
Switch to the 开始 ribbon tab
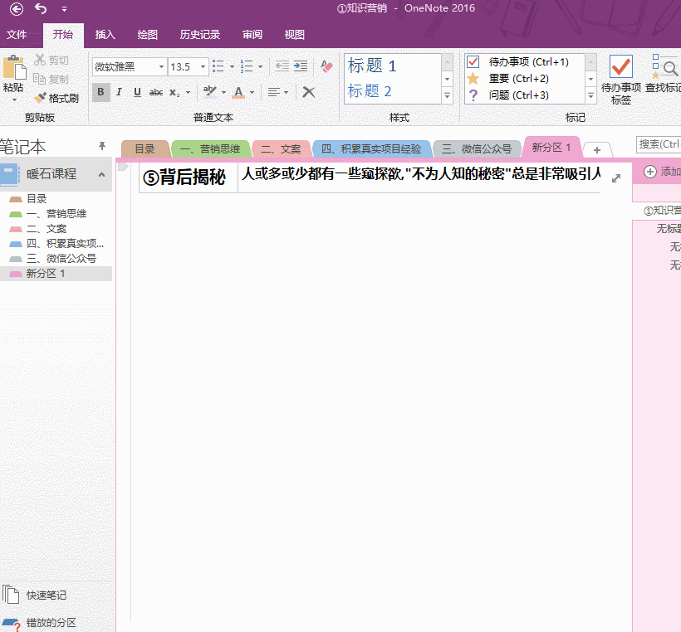[63, 35]
